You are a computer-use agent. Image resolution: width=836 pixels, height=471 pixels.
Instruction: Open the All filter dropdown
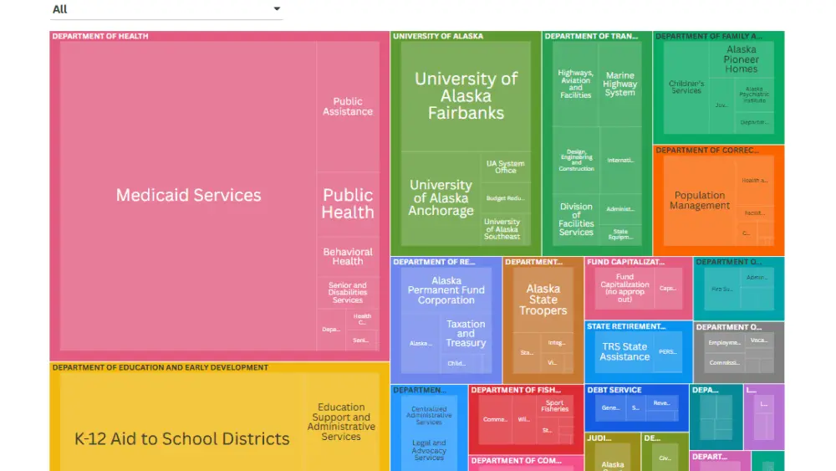click(x=167, y=9)
